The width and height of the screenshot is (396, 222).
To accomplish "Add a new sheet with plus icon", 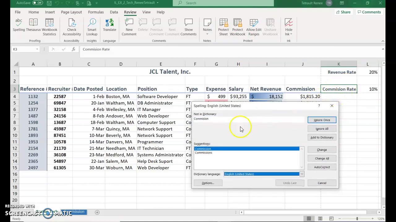I will pos(97,212).
